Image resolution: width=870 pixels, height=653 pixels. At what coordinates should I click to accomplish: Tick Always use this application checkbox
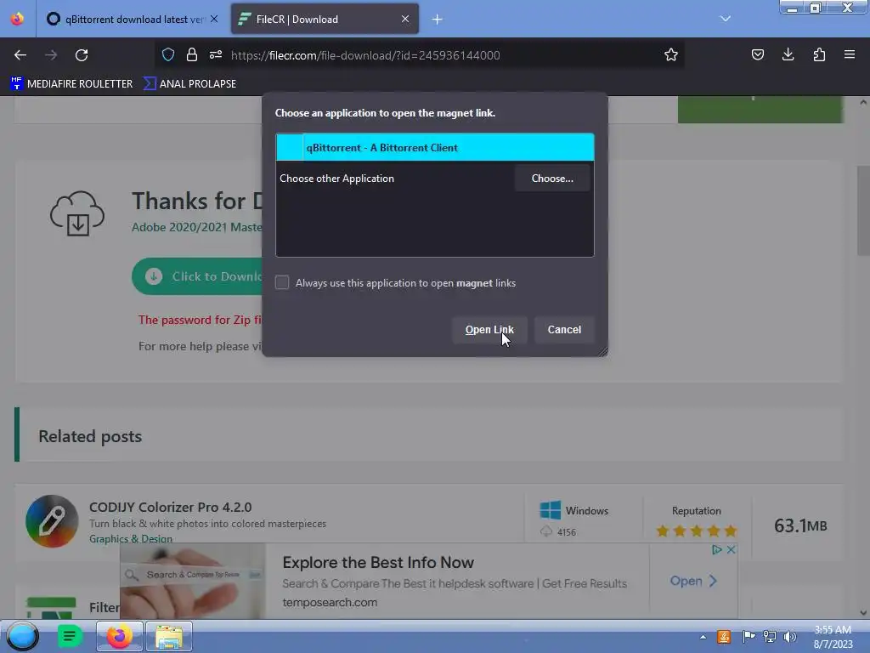pyautogui.click(x=282, y=282)
